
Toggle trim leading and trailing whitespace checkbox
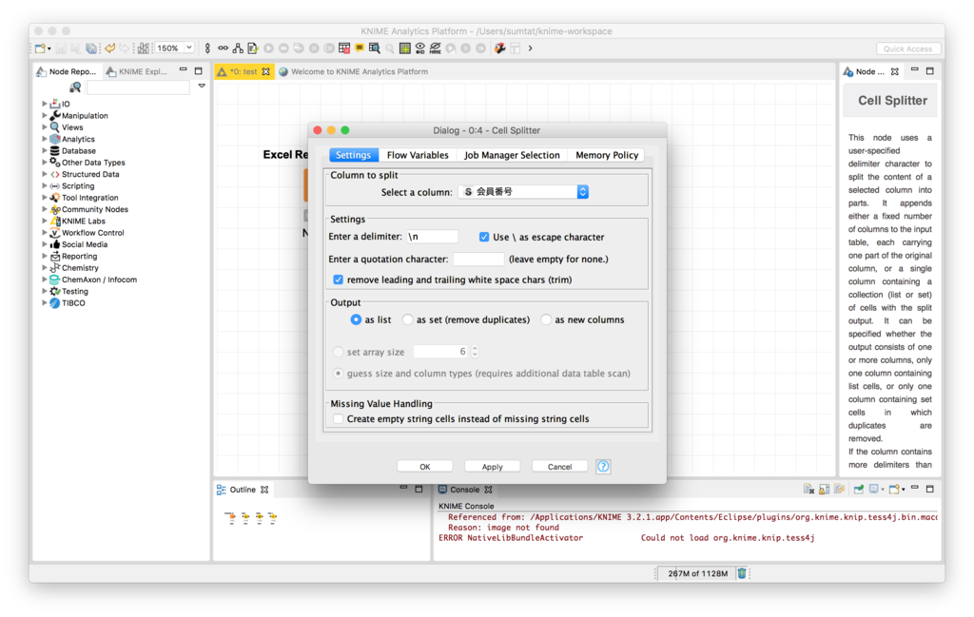coord(338,280)
